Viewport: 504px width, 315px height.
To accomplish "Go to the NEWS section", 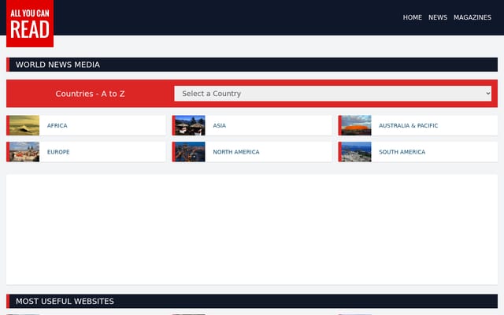I will coord(438,17).
